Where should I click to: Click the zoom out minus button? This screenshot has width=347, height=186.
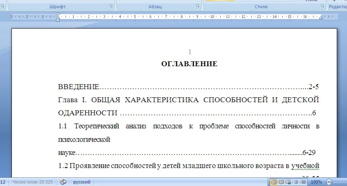coord(329,182)
